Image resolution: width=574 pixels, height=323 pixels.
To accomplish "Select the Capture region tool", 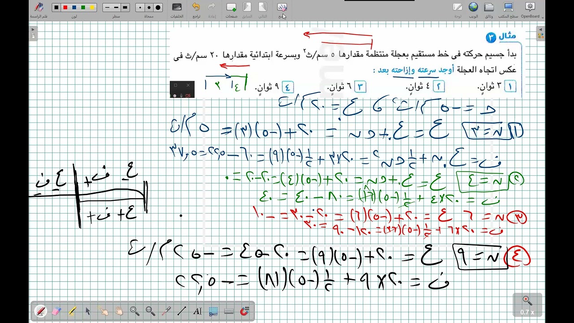I will tap(213, 311).
